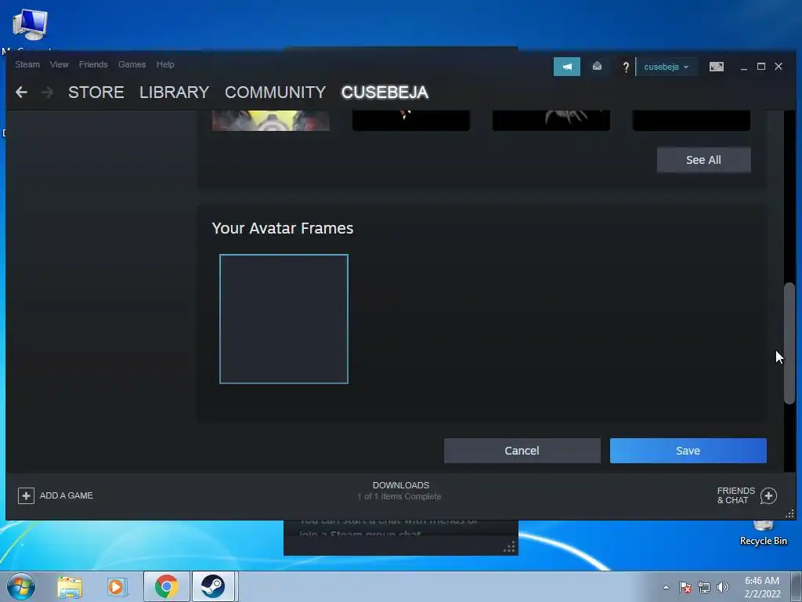802x602 pixels.
Task: Go forward with the right arrow
Action: click(47, 92)
